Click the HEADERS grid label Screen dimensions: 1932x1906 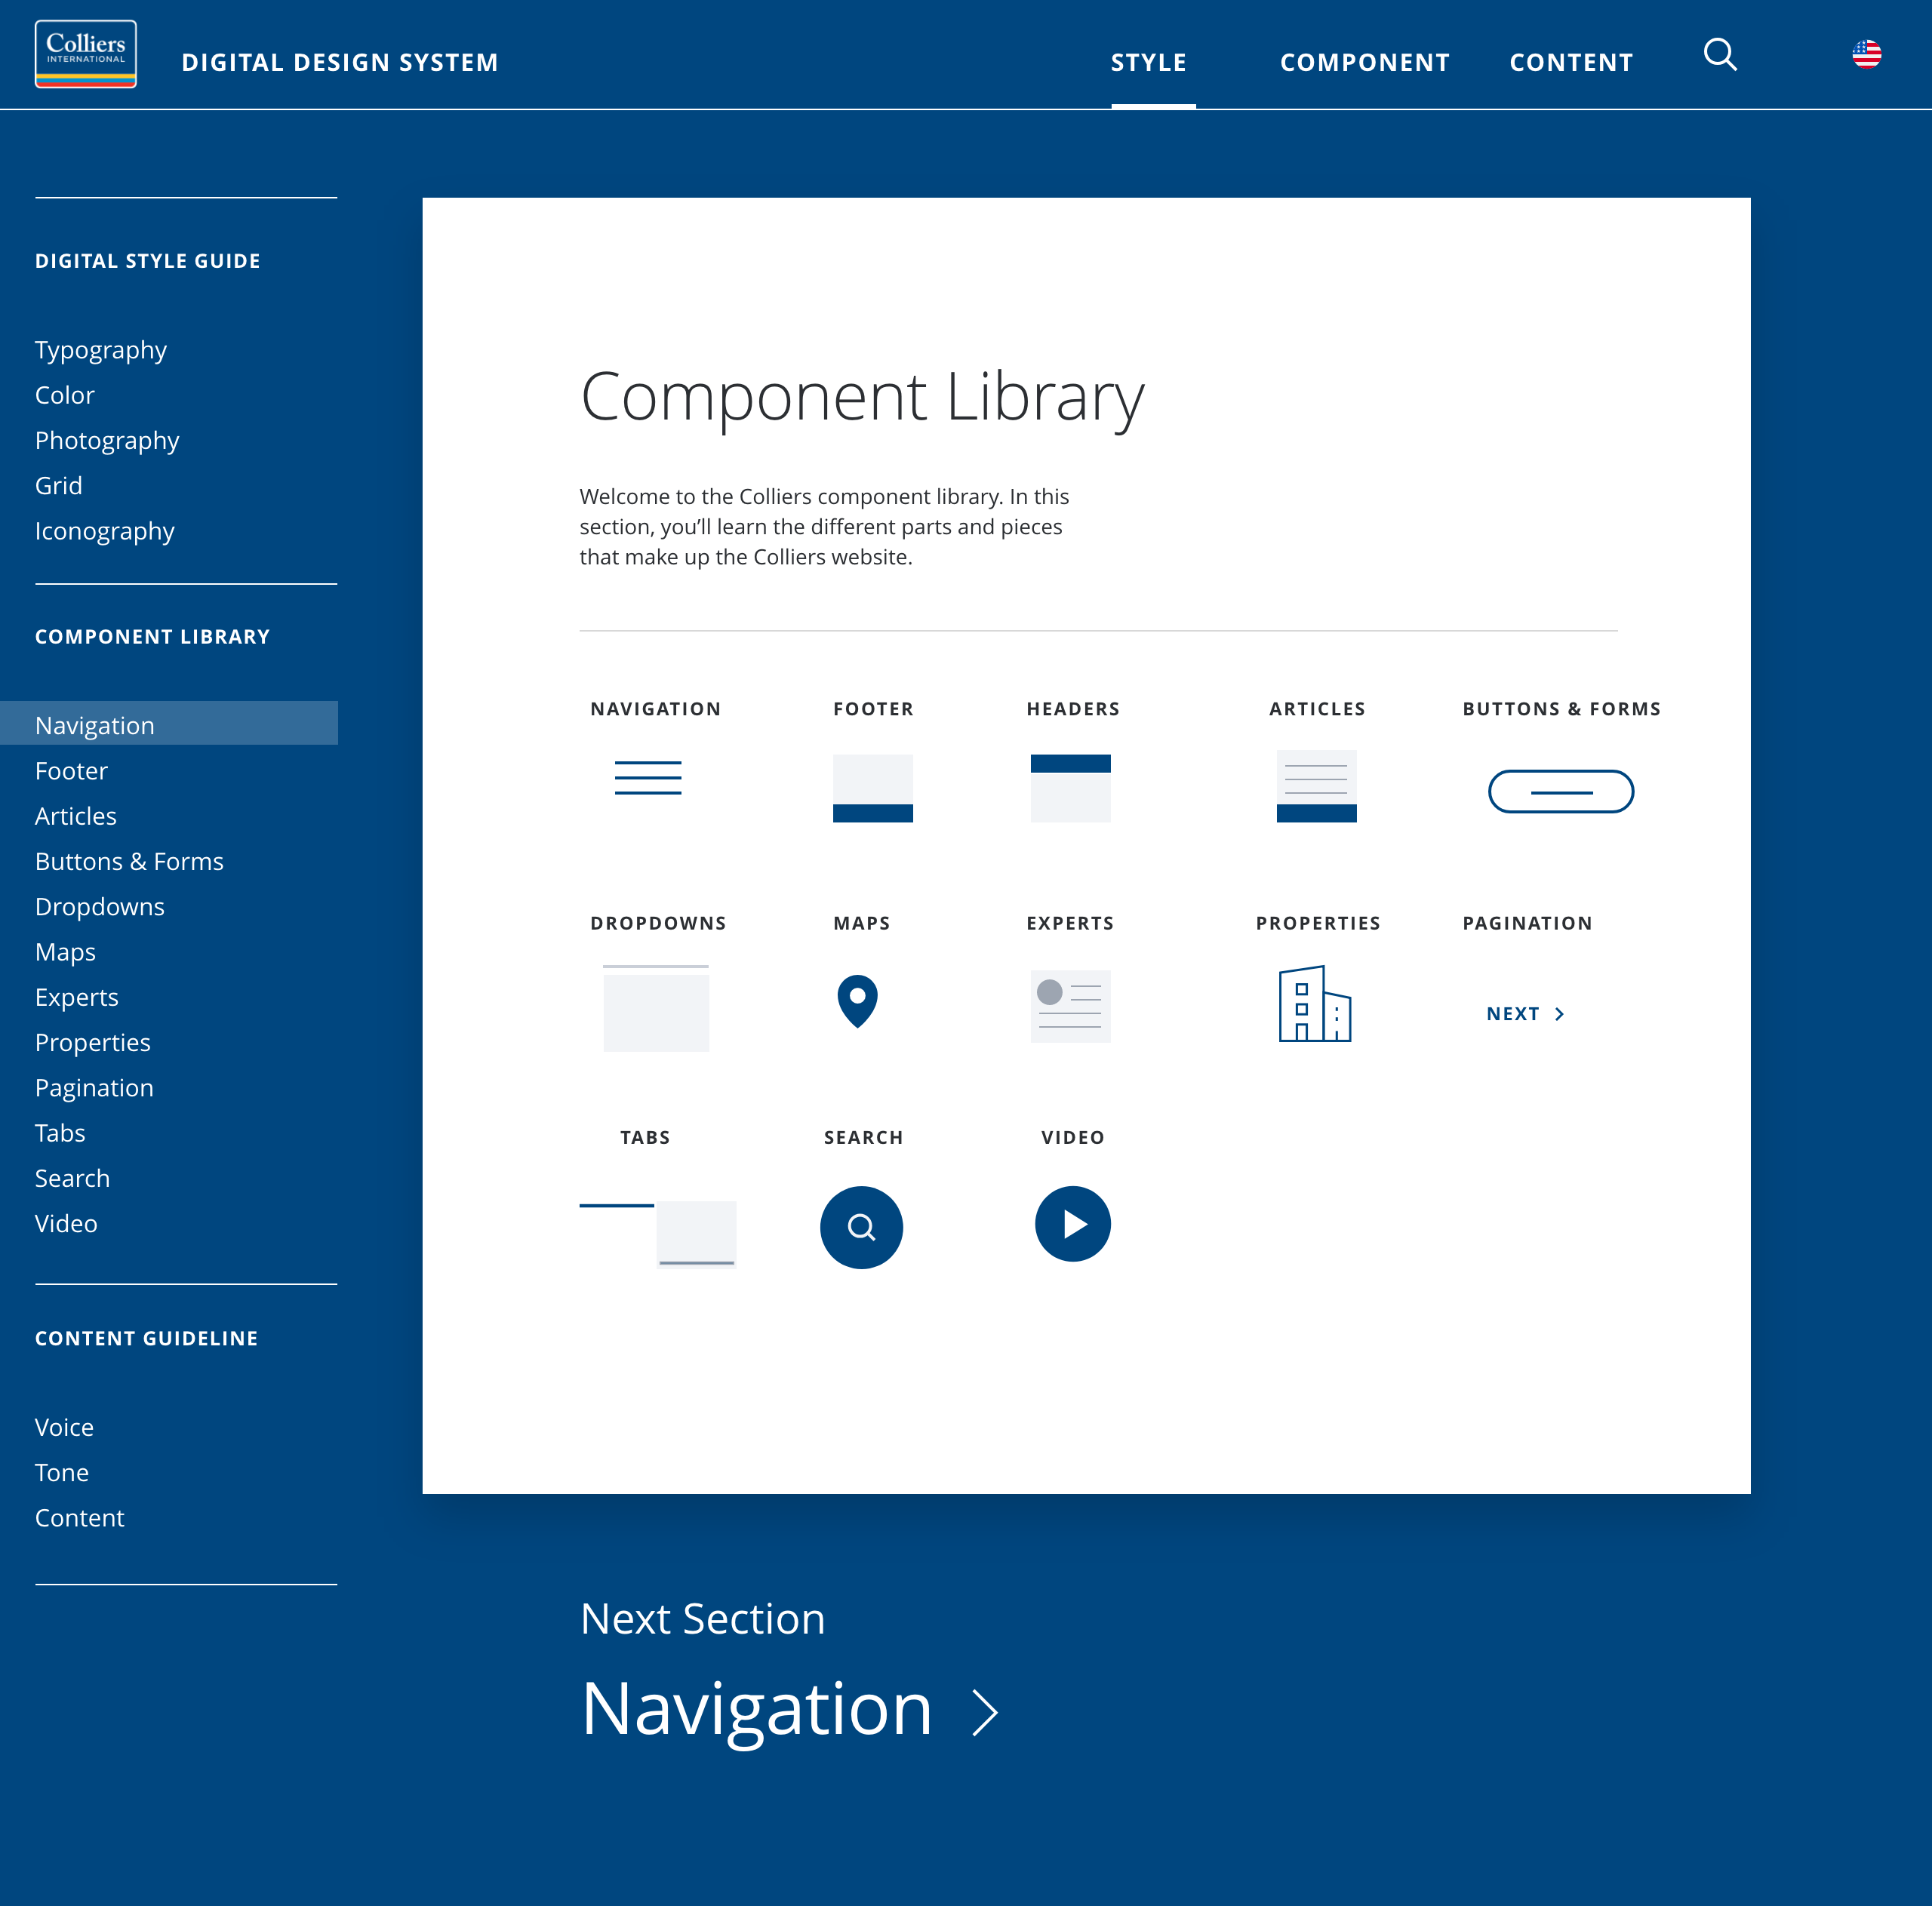pos(1073,709)
